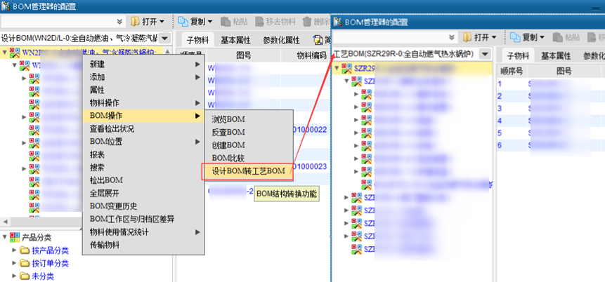Select the highlighted BOM操作 menu entry
Viewport: 605px width, 282px height.
point(143,116)
